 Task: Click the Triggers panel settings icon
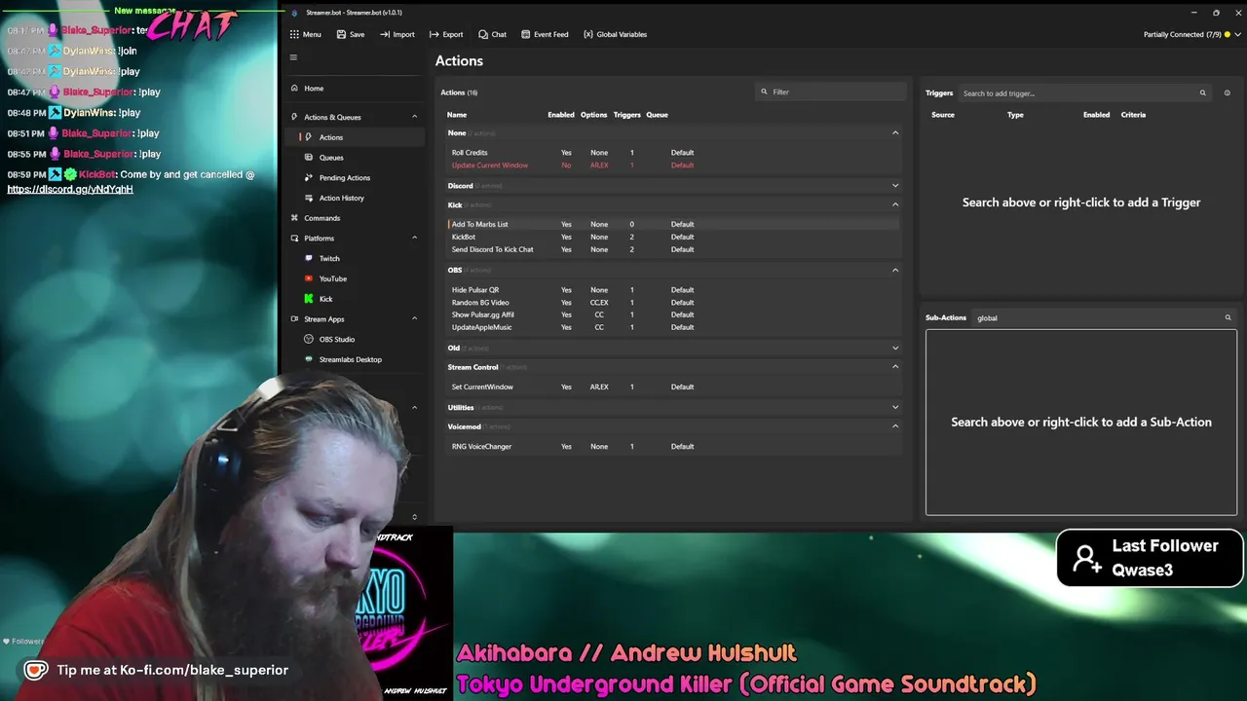pyautogui.click(x=1227, y=93)
